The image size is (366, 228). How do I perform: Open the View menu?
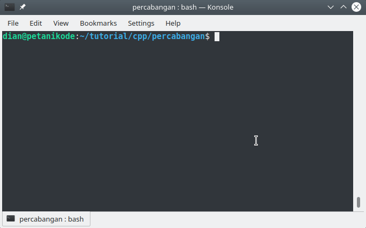coord(61,24)
